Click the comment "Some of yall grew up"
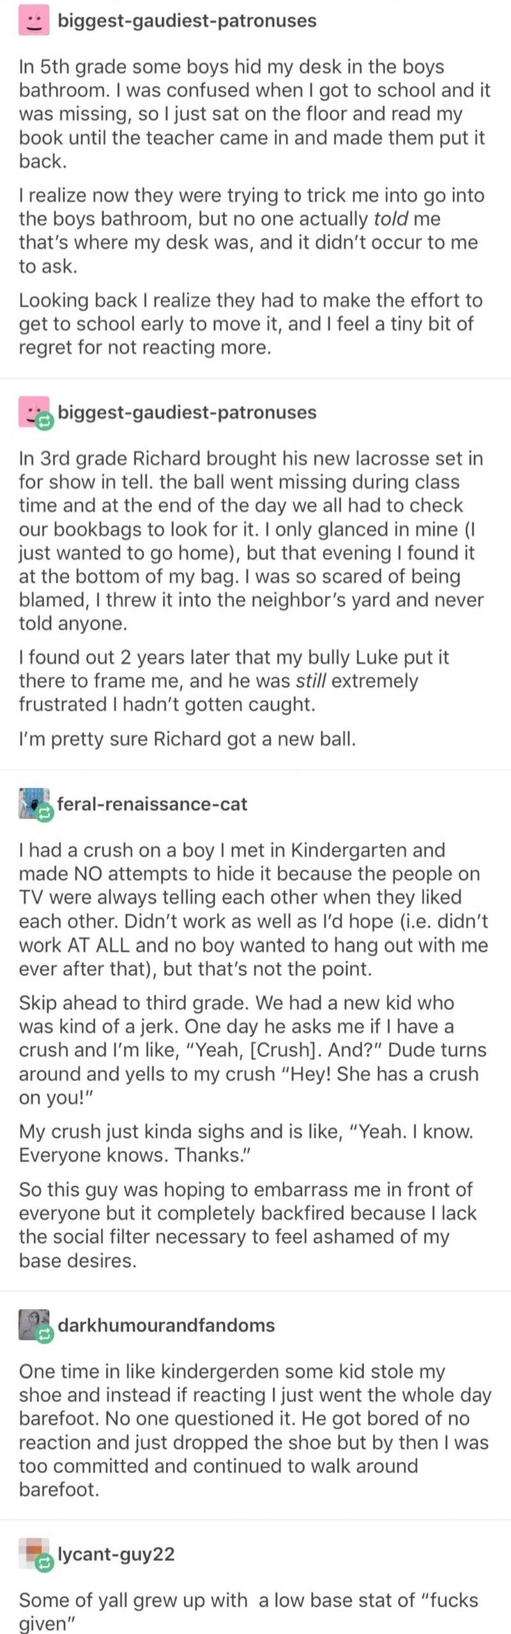Image resolution: width=511 pixels, height=1634 pixels. (x=248, y=1611)
